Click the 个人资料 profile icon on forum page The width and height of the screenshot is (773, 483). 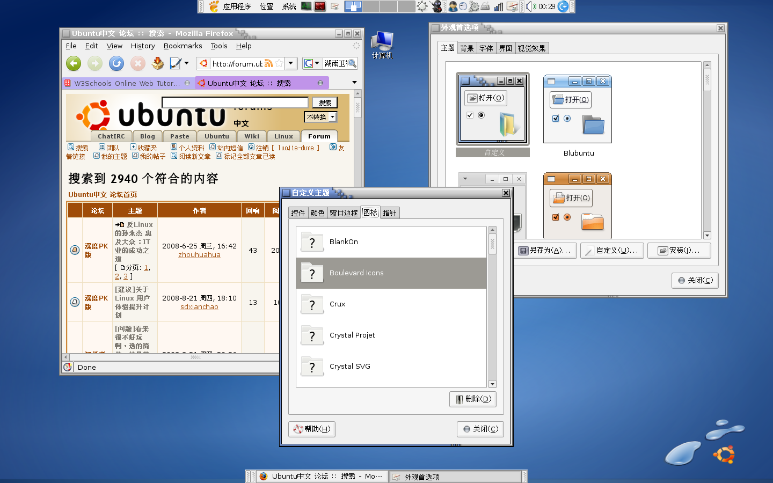tap(174, 147)
